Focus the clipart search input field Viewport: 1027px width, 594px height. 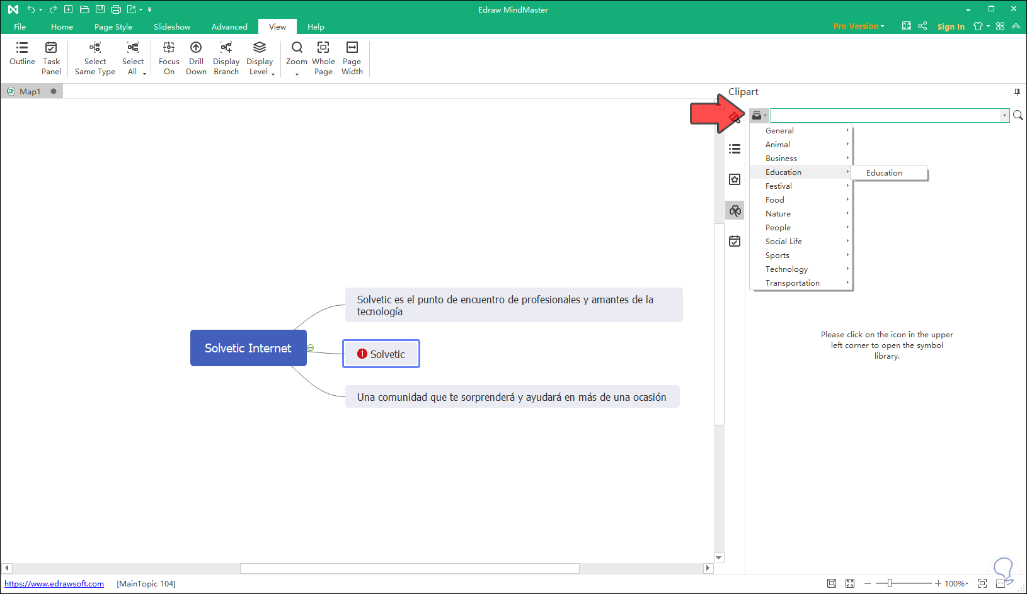[886, 115]
